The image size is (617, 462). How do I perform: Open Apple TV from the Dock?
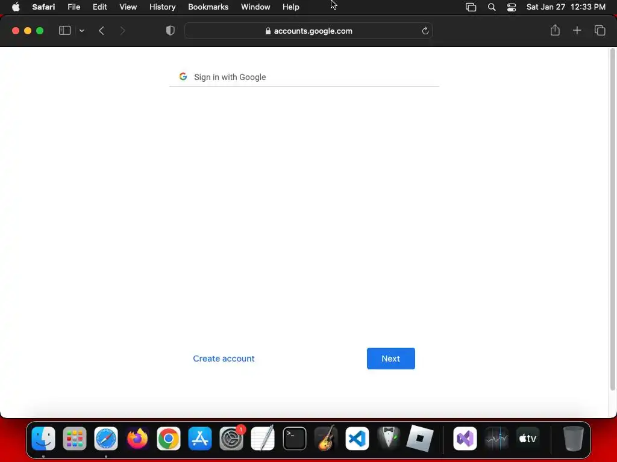[x=528, y=439]
